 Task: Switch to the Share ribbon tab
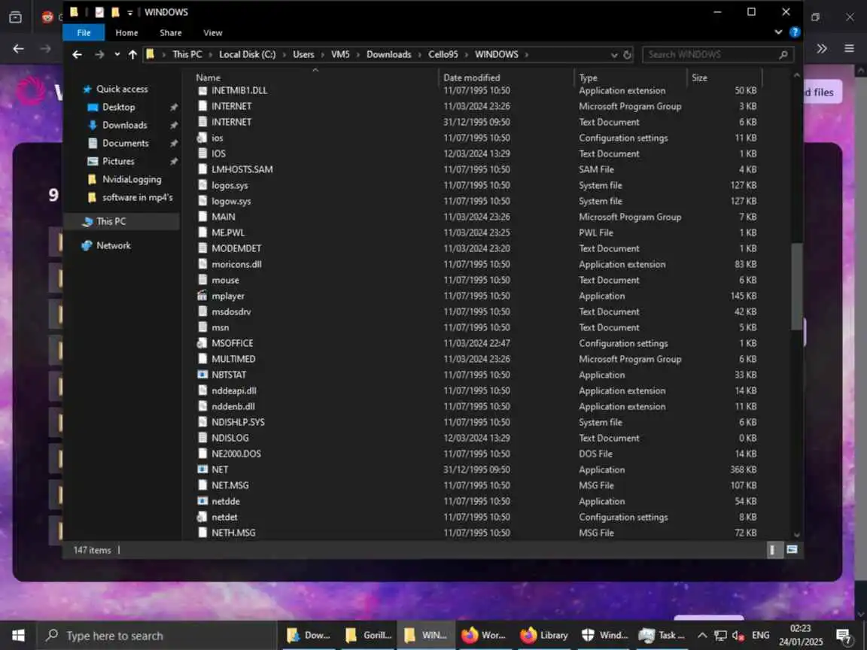(170, 32)
